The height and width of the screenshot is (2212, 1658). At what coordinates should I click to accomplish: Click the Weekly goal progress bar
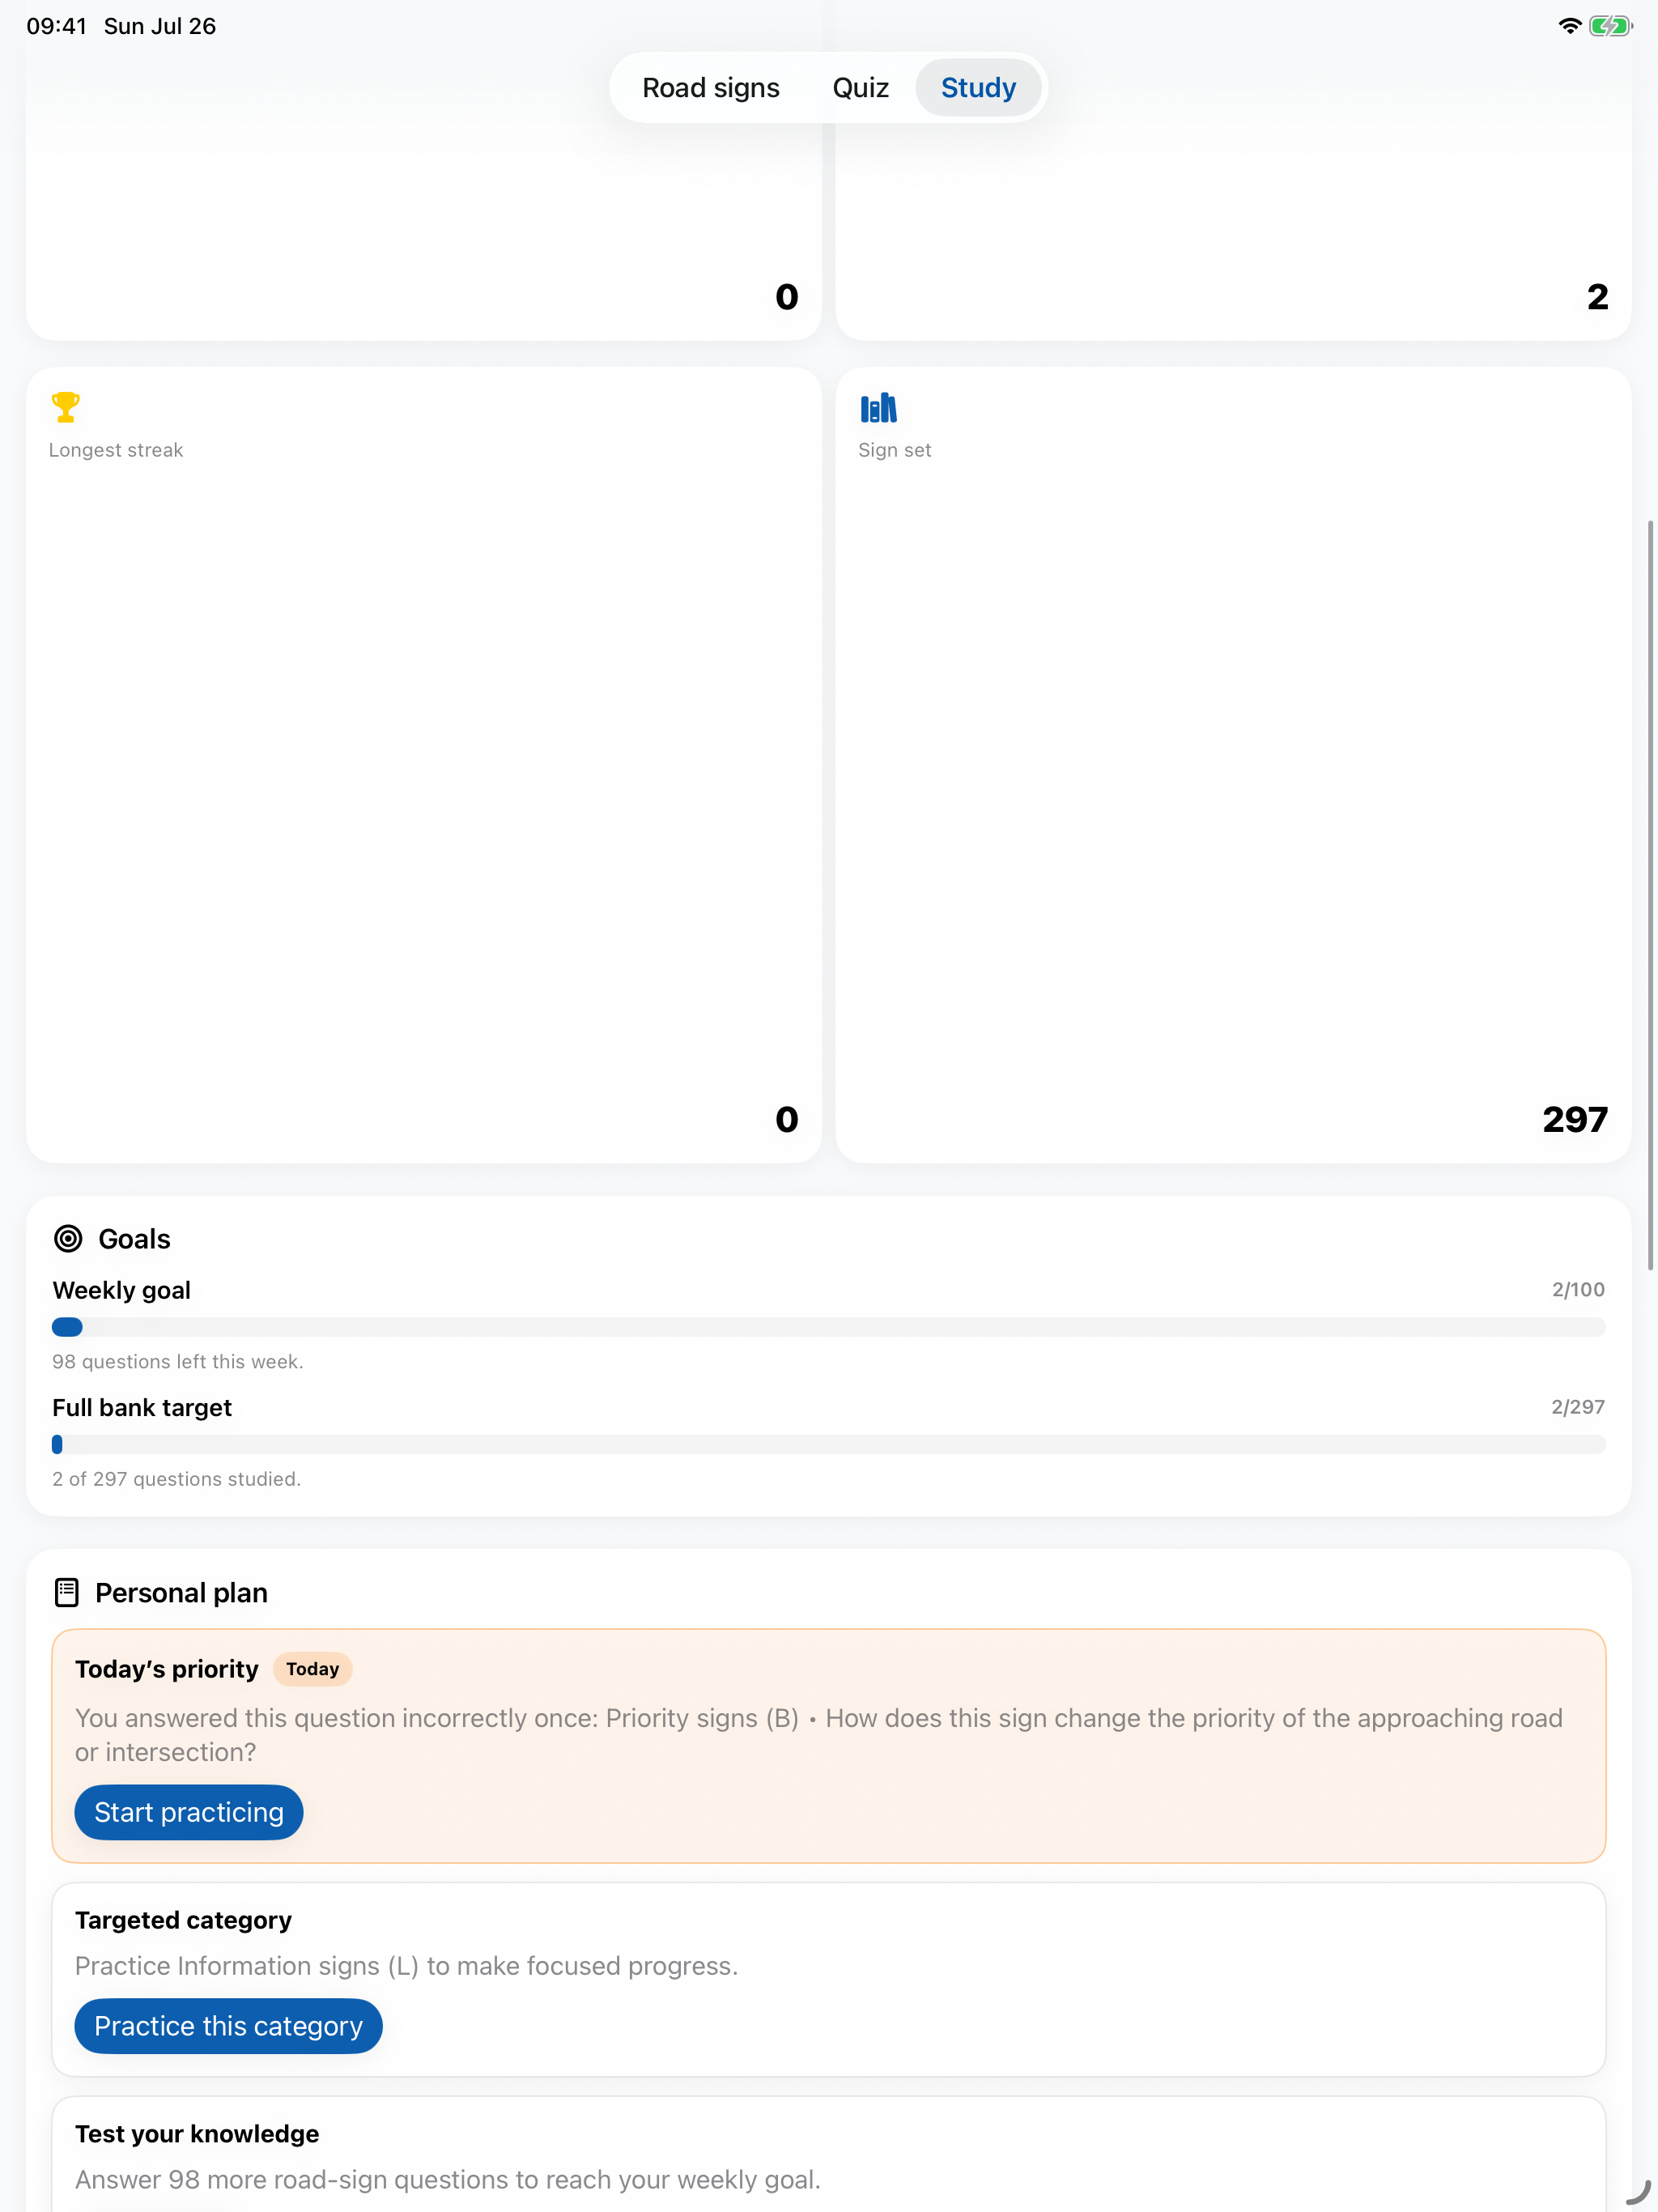pos(828,1327)
